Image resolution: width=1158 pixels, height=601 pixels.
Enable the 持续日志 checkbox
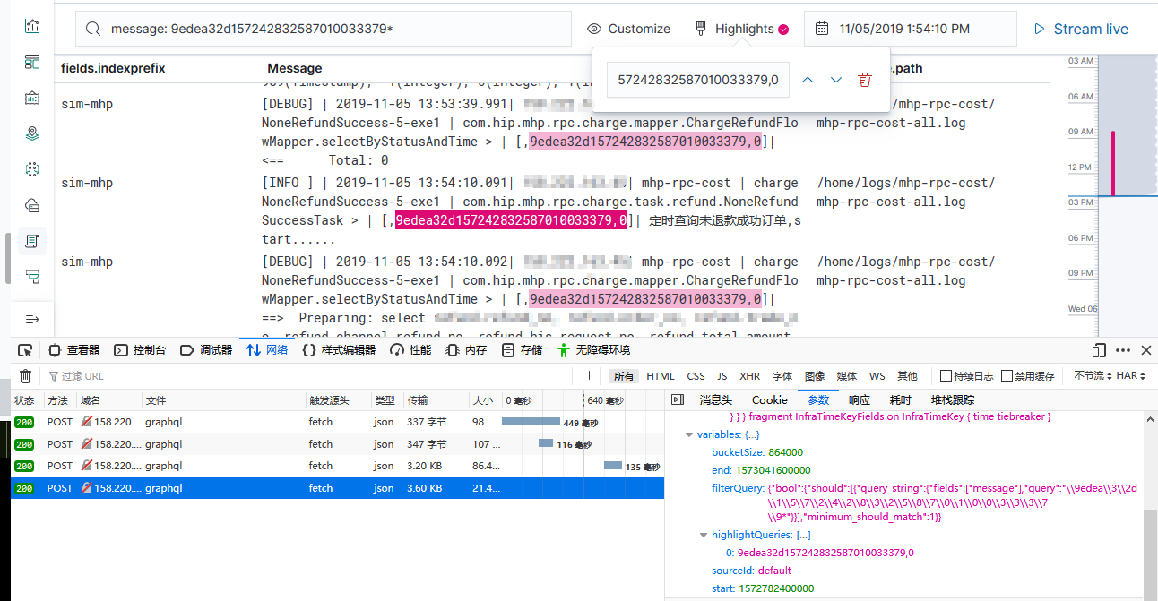[x=946, y=376]
